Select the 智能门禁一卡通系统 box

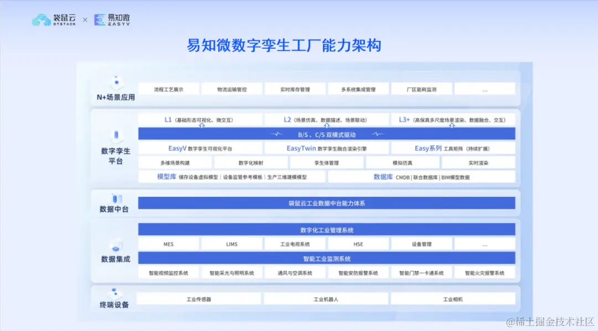point(421,273)
